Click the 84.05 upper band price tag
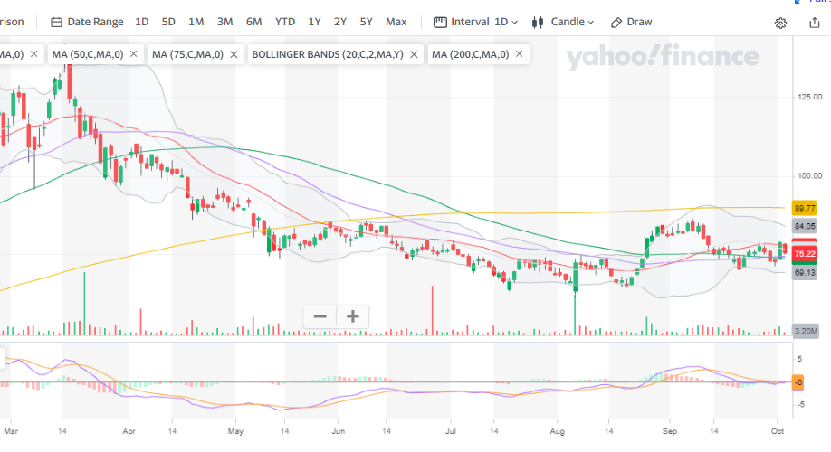Image resolution: width=831 pixels, height=452 pixels. pos(805,226)
